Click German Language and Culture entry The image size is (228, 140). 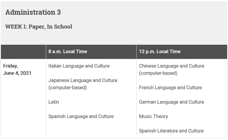tap(171, 102)
